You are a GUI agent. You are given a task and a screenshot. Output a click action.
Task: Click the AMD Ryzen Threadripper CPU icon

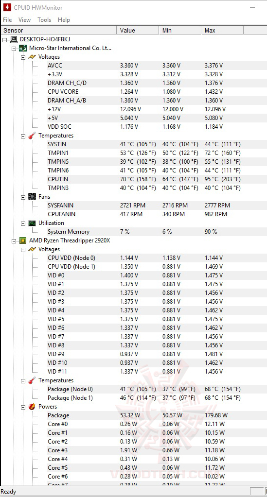pyautogui.click(x=22, y=240)
